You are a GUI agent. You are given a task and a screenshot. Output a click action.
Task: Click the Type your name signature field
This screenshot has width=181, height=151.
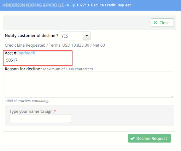[x=40, y=118]
